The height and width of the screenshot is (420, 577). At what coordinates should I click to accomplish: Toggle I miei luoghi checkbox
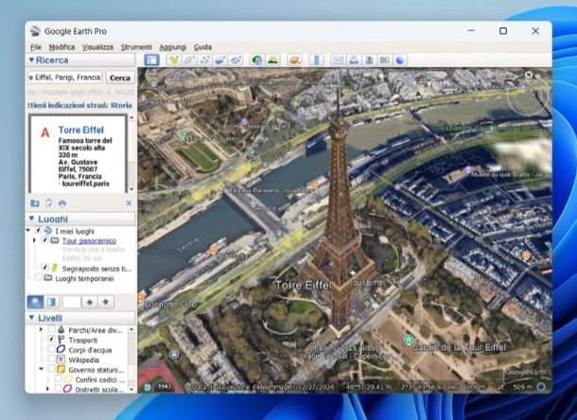pyautogui.click(x=38, y=231)
